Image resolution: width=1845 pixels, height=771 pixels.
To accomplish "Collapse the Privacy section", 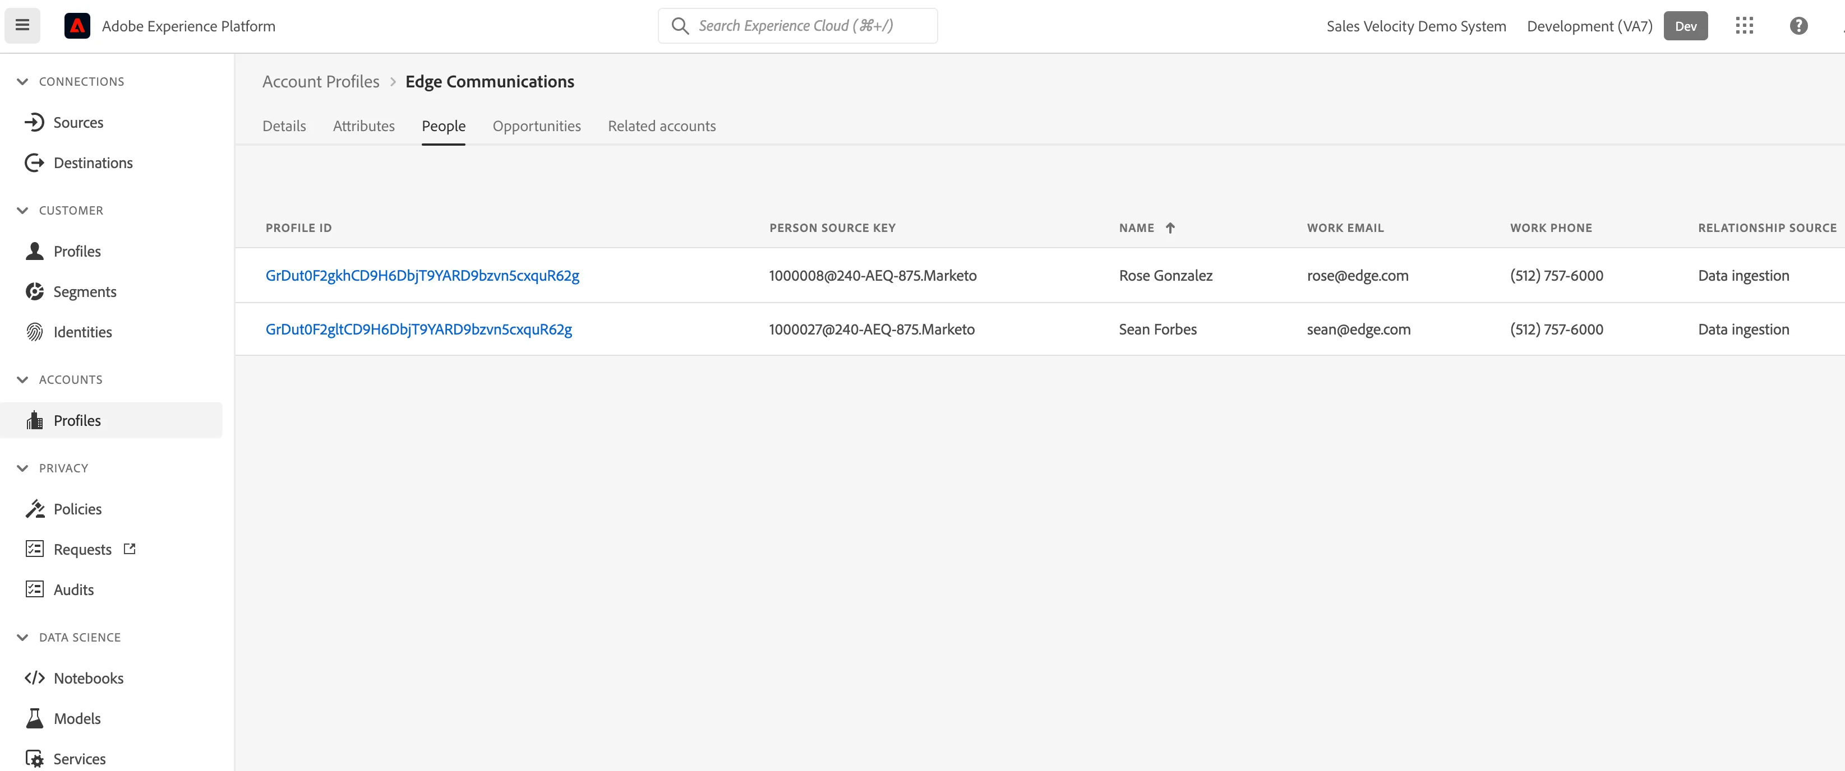I will click(22, 468).
